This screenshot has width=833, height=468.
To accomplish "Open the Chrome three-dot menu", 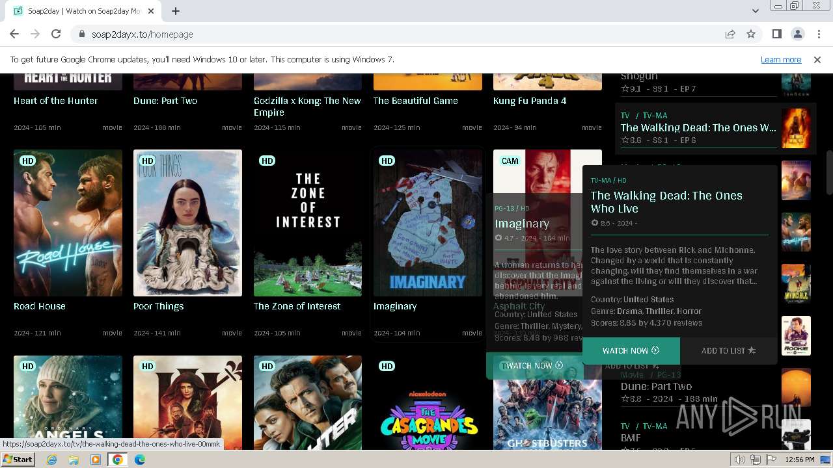I will pyautogui.click(x=818, y=34).
